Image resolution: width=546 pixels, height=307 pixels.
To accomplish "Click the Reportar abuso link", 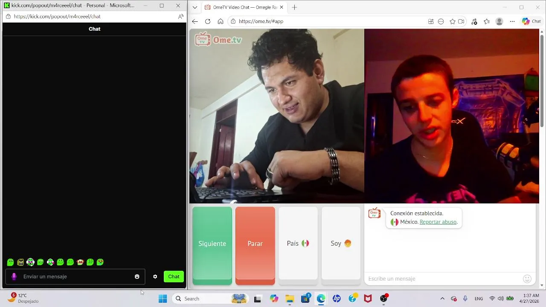I will (x=438, y=222).
